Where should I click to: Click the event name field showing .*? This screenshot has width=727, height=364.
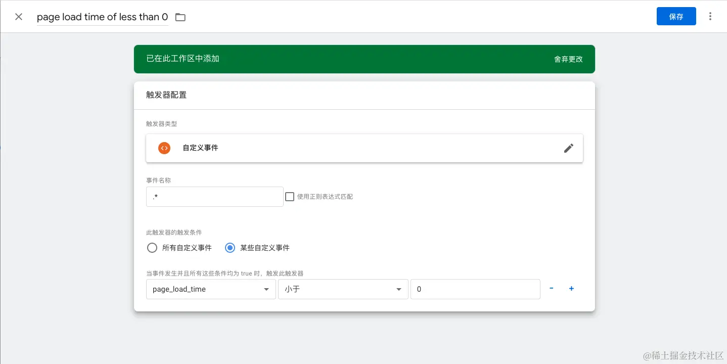(214, 197)
